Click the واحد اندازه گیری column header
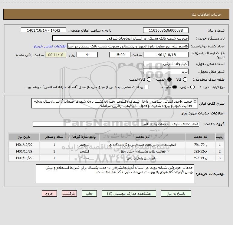Viewport: 233px width, 225px height. pyautogui.click(x=84, y=137)
